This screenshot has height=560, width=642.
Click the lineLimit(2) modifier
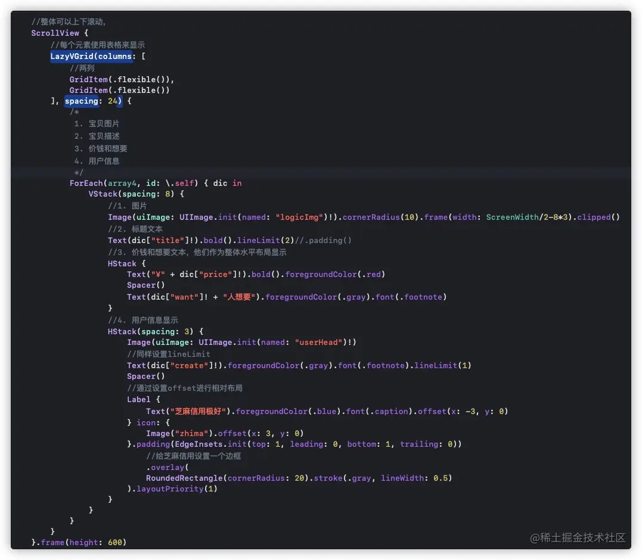pyautogui.click(x=265, y=241)
